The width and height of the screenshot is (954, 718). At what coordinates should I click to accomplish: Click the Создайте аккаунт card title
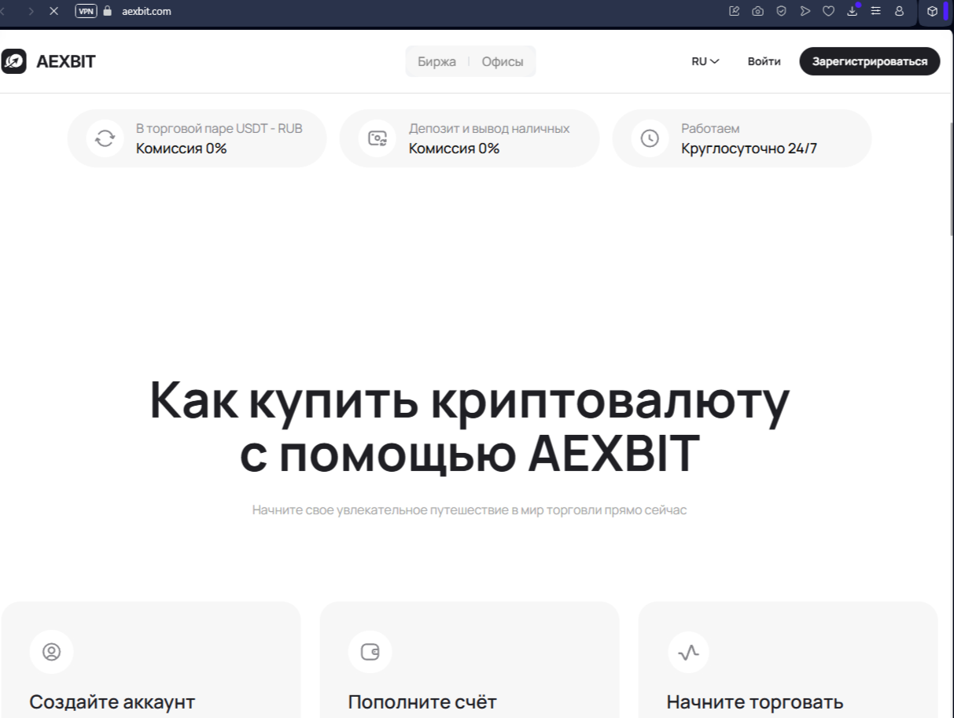coord(112,701)
